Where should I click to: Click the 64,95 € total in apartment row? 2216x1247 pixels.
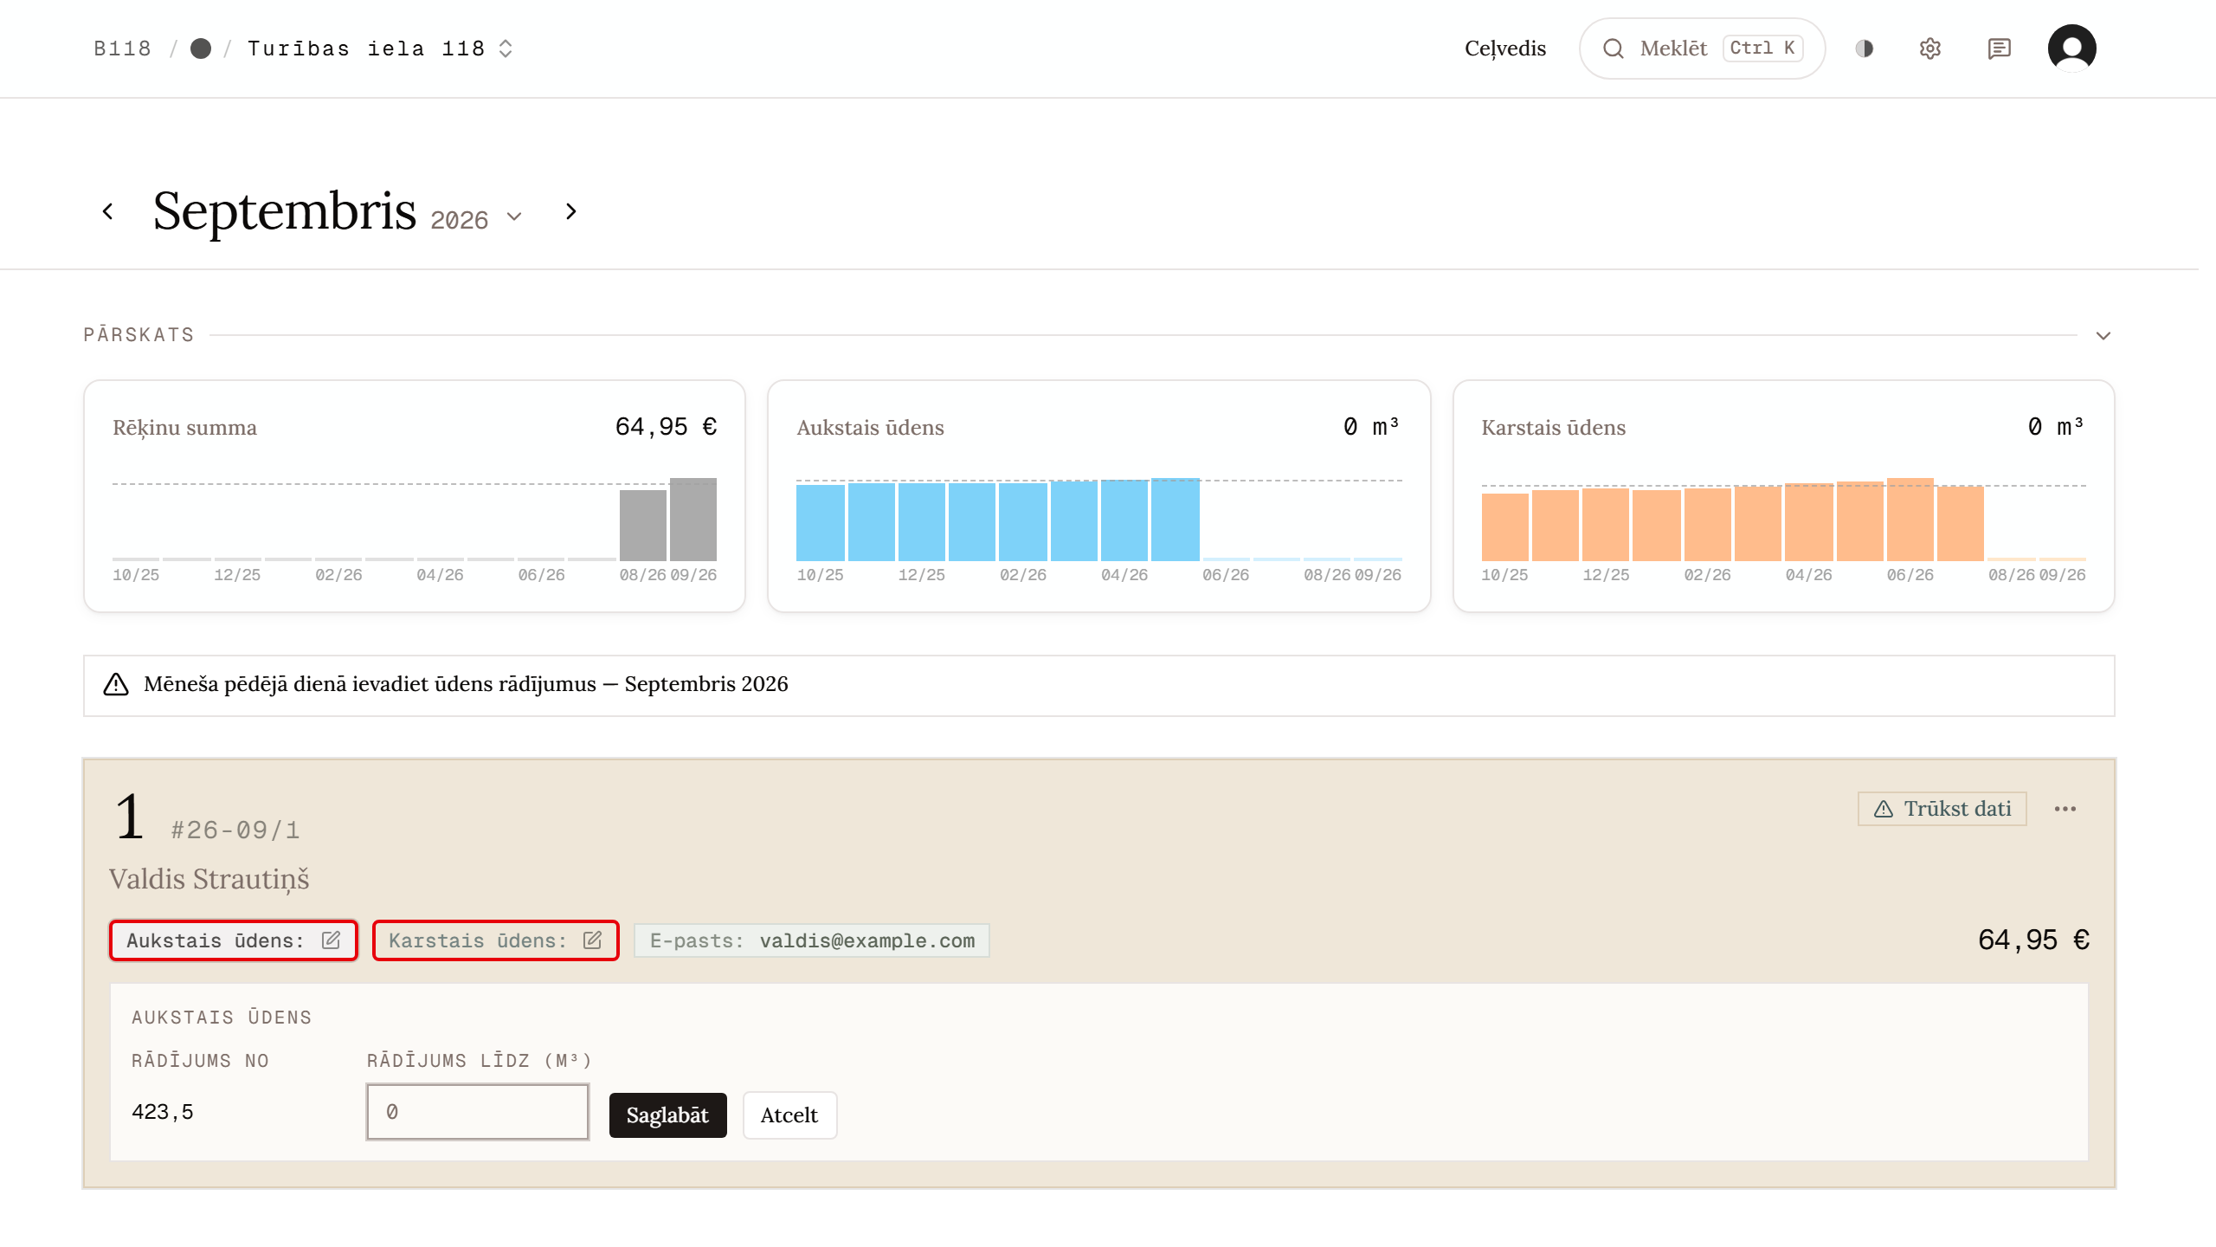(x=2034, y=940)
